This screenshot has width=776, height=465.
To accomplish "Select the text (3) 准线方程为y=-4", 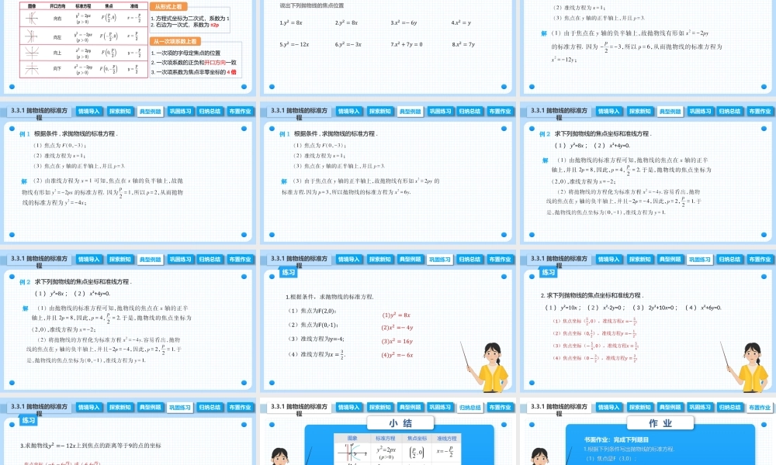I will point(317,339).
